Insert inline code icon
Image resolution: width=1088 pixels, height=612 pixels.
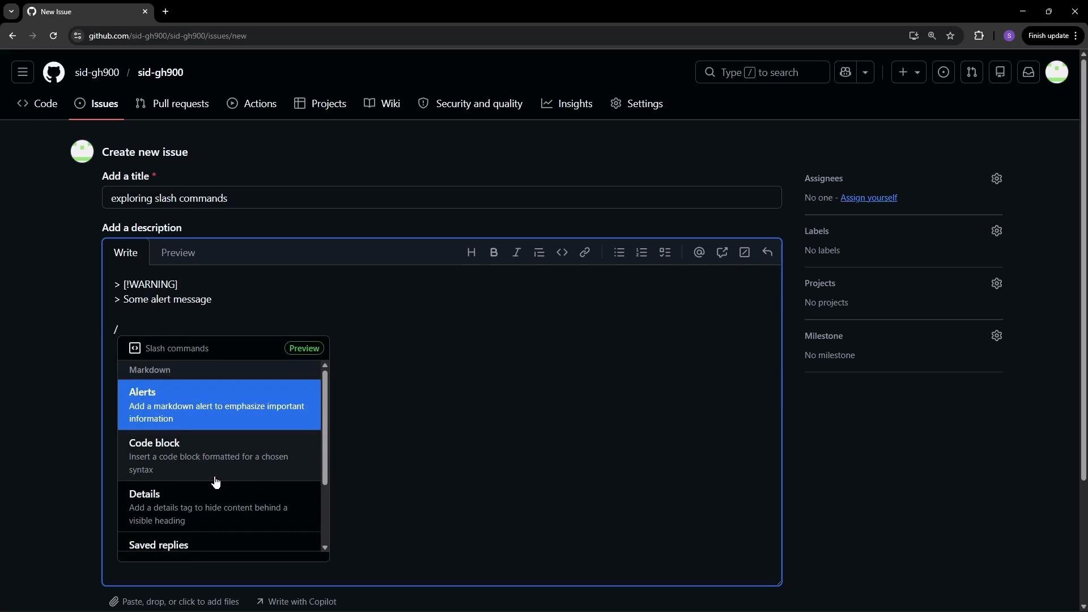tap(562, 253)
